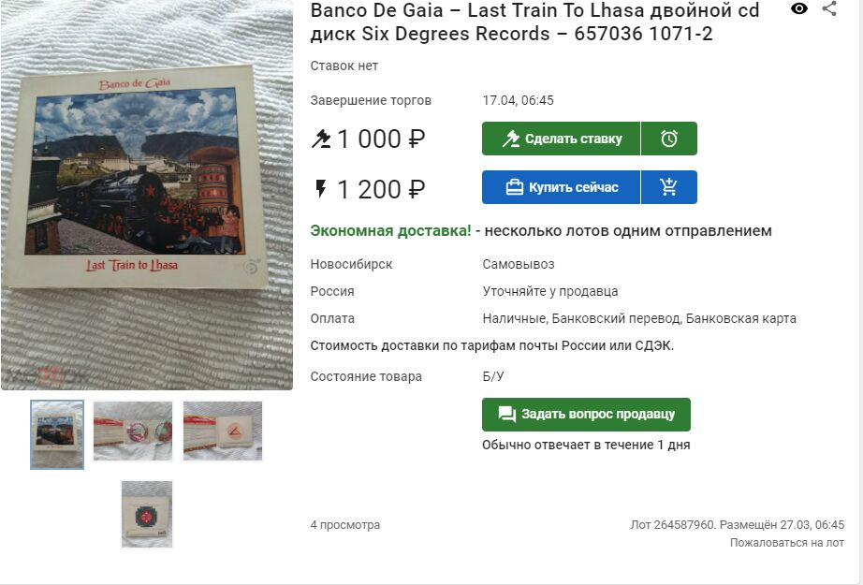Click the lightning icon beside 1 200 ₽
The width and height of the screenshot is (863, 585).
pyautogui.click(x=320, y=188)
